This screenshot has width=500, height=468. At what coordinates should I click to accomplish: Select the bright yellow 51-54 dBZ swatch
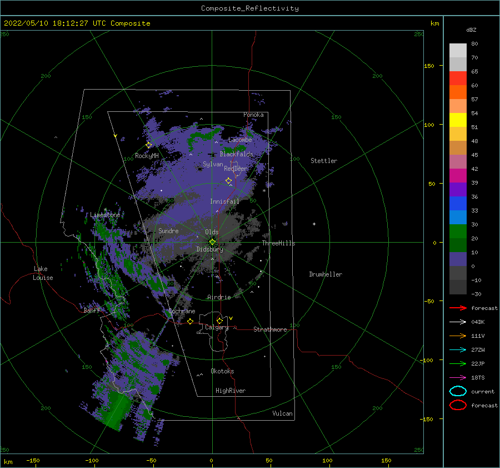(458, 120)
